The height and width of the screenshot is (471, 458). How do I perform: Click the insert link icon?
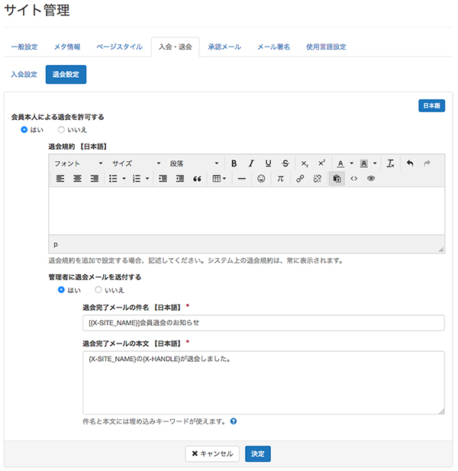300,179
